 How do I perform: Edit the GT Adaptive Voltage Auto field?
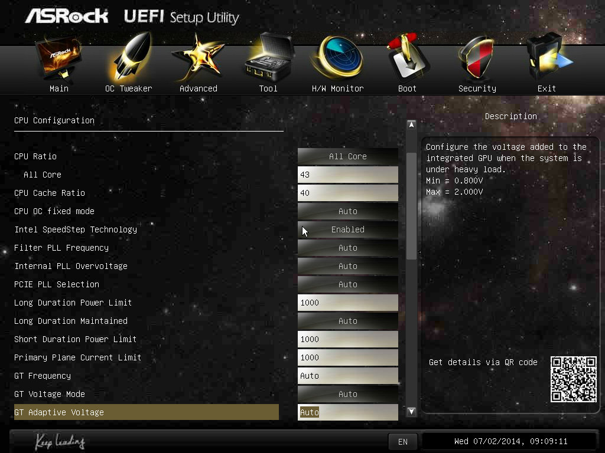tap(347, 412)
